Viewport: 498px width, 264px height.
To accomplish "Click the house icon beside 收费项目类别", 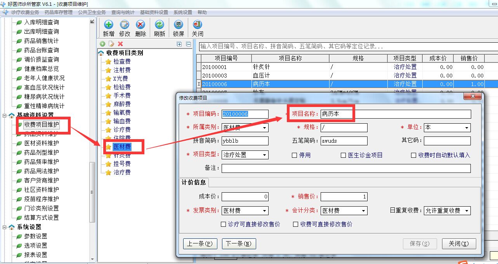I will [x=101, y=53].
